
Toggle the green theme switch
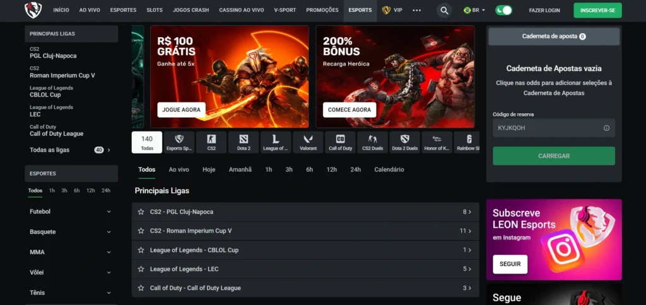pos(503,10)
